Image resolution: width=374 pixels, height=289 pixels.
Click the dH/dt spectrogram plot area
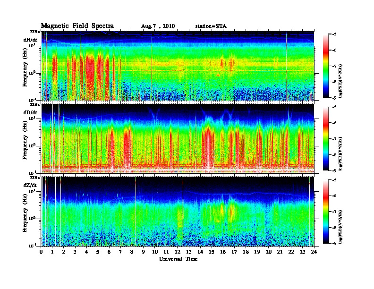tap(178, 66)
